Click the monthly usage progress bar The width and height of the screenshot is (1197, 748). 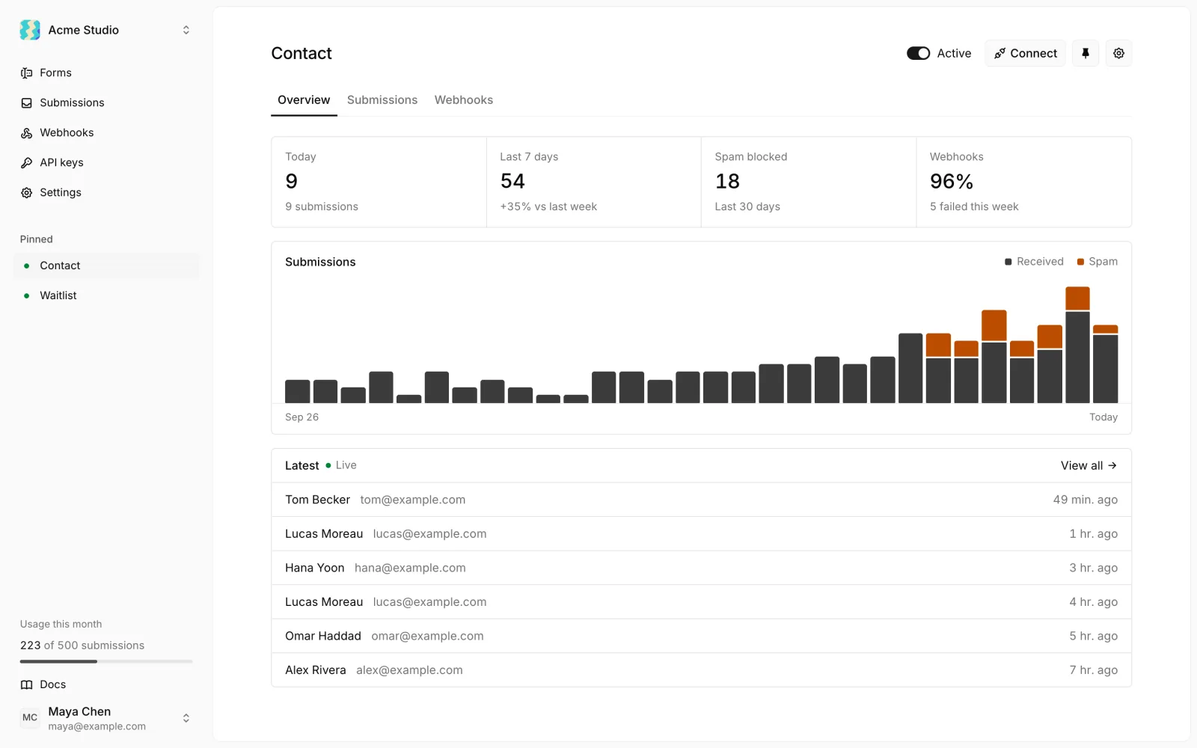[106, 661]
